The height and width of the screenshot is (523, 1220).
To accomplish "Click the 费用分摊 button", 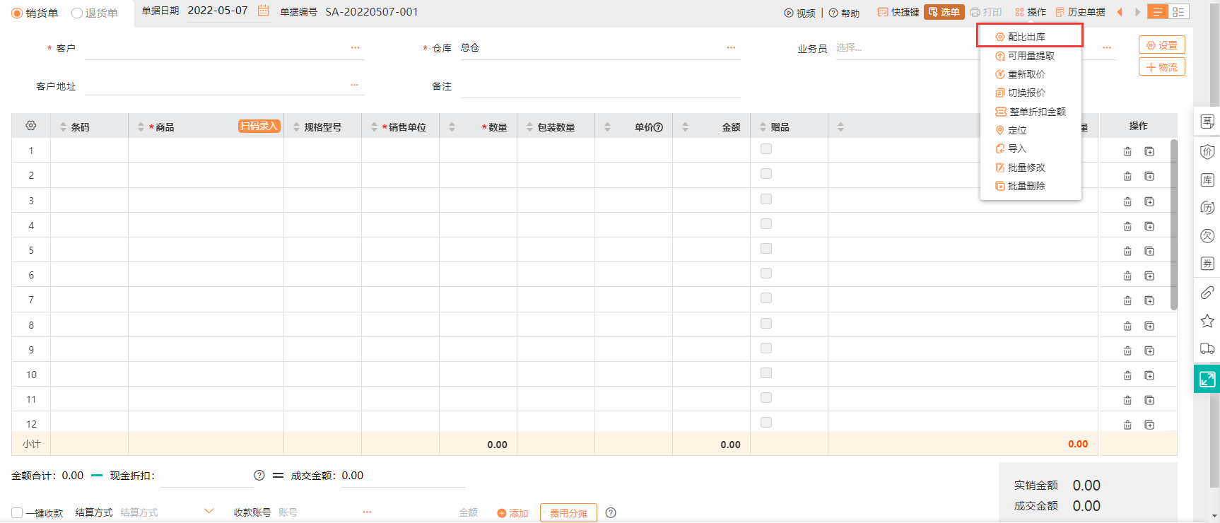I will click(x=568, y=513).
